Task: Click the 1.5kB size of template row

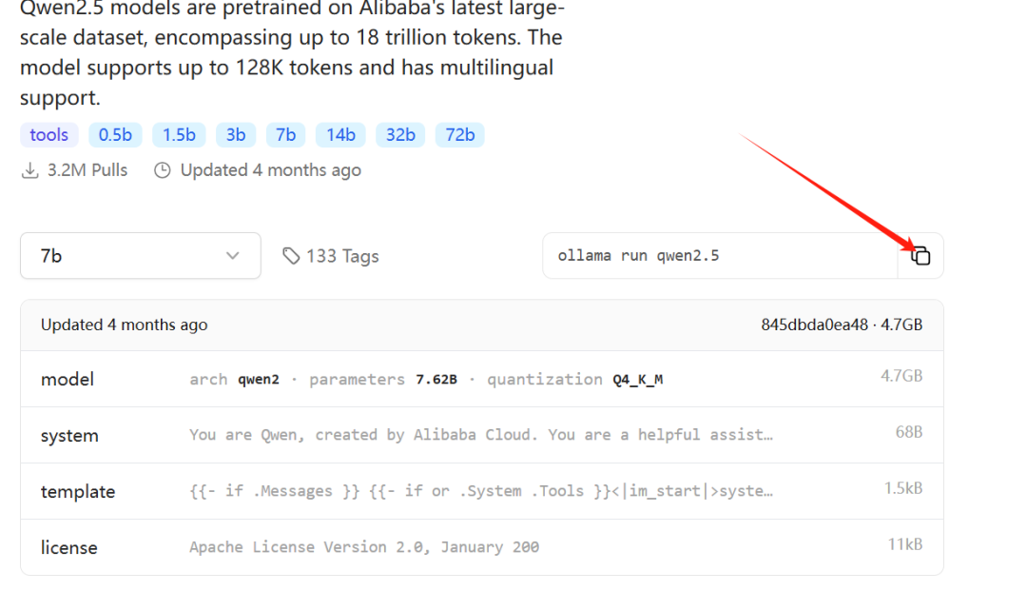Action: (x=903, y=488)
